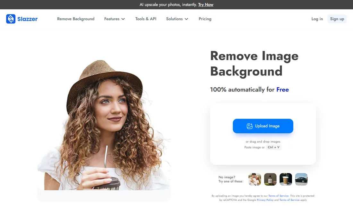Expand the Solutions chevron arrow
Viewport: 353px width, 221px height.
(x=186, y=19)
